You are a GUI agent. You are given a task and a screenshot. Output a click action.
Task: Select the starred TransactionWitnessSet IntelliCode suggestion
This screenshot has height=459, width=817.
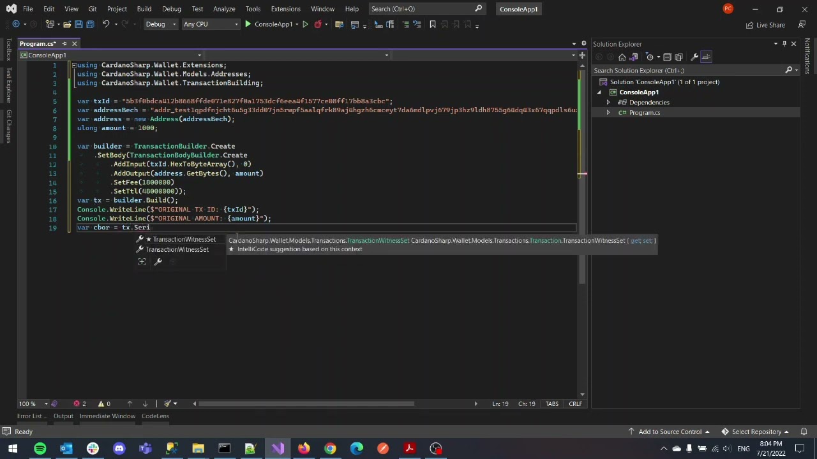click(x=181, y=239)
